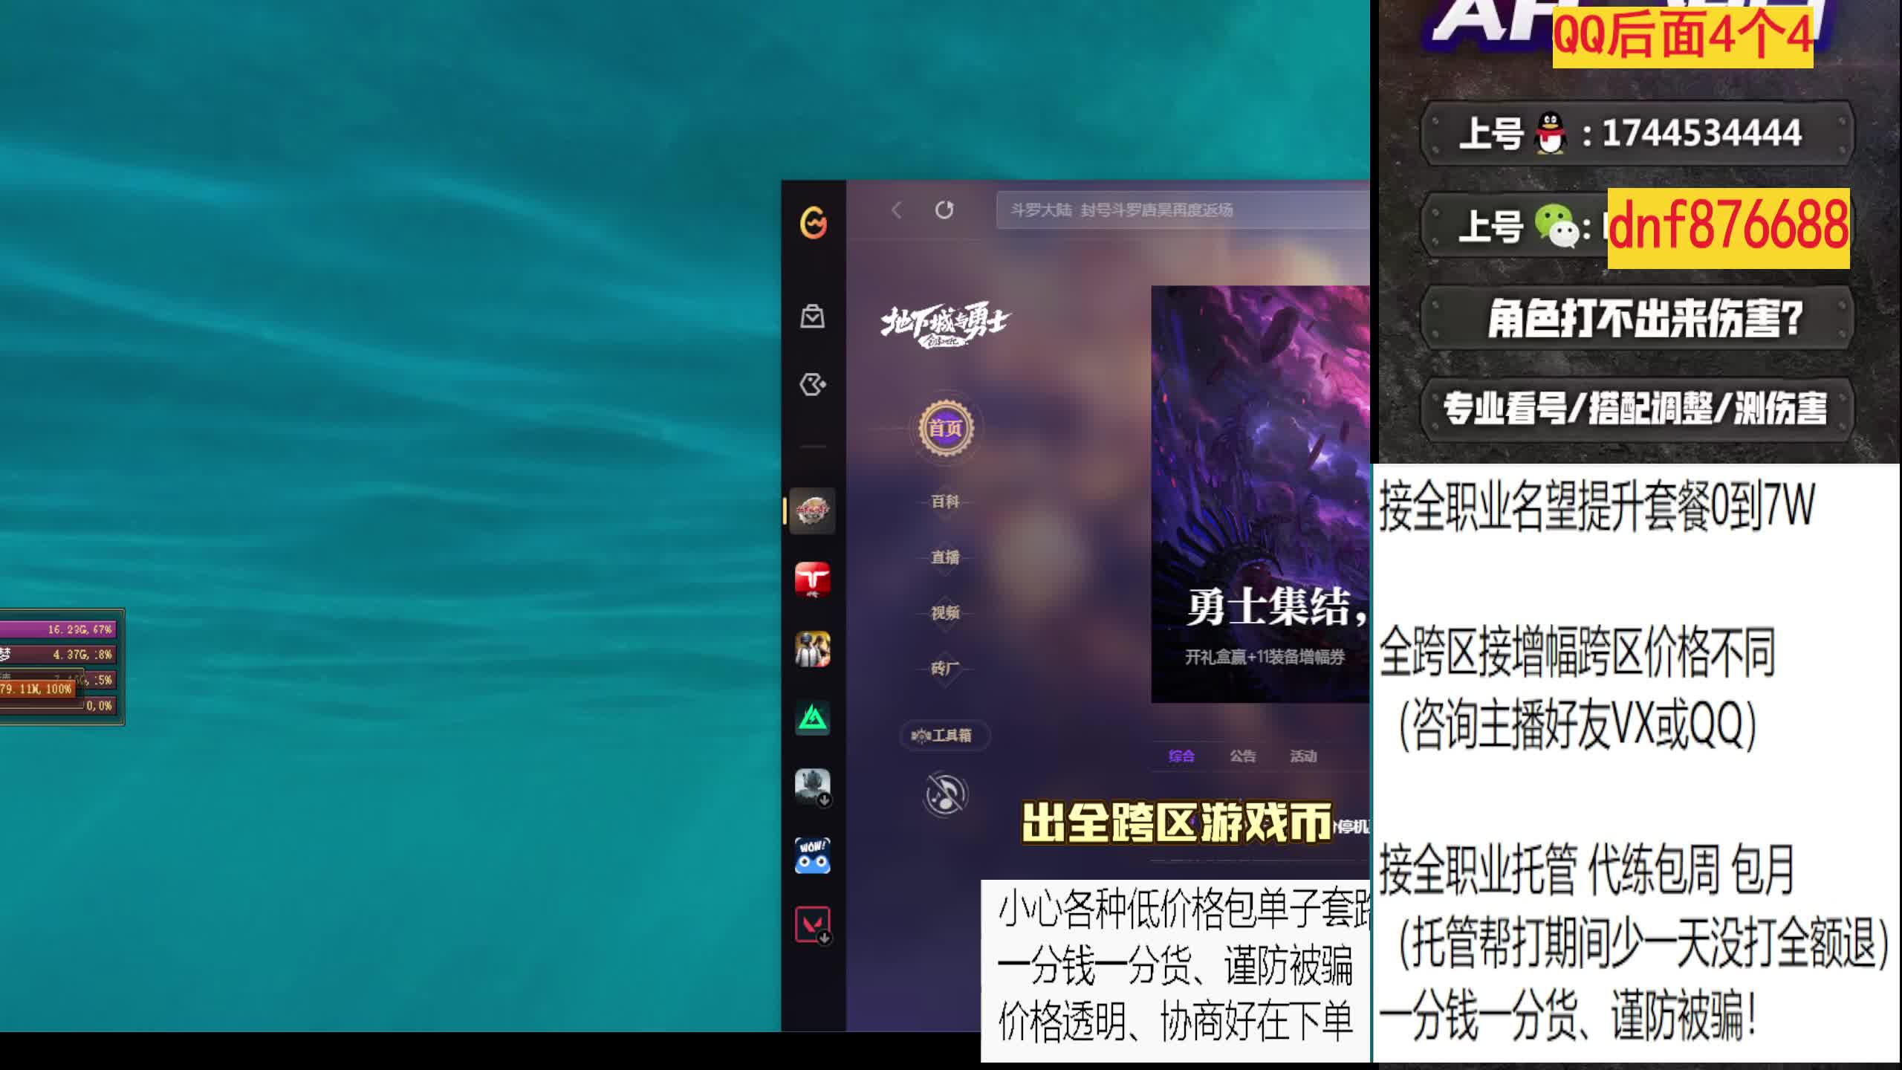Switch to the 活动 tab
This screenshot has width=1902, height=1070.
click(x=1303, y=756)
